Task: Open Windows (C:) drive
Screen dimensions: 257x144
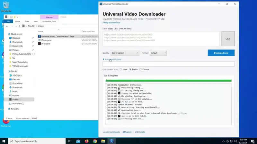Action: 18,103
